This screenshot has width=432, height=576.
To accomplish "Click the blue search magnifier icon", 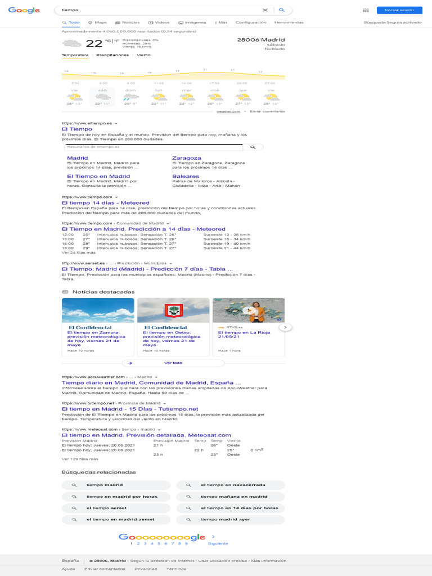I will point(282,10).
